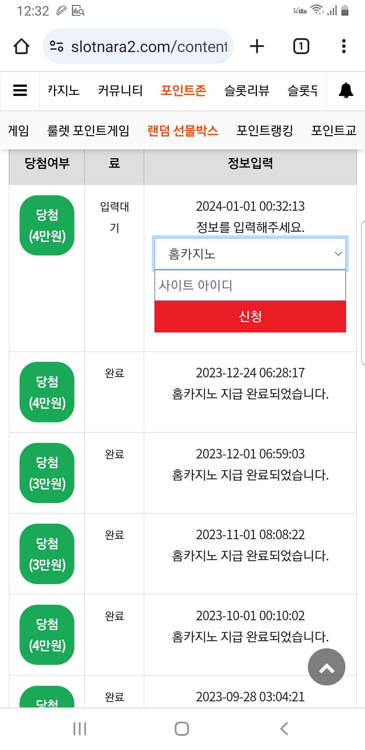Open the notification bell

346,91
